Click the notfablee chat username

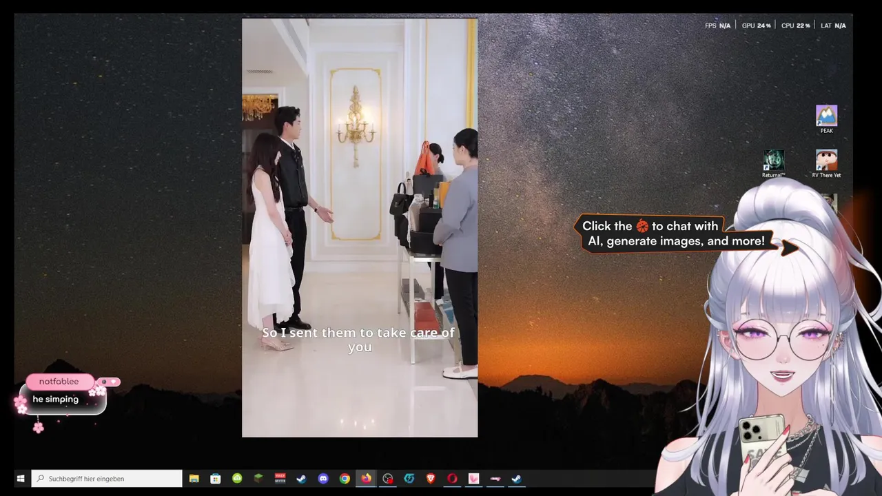(x=59, y=382)
